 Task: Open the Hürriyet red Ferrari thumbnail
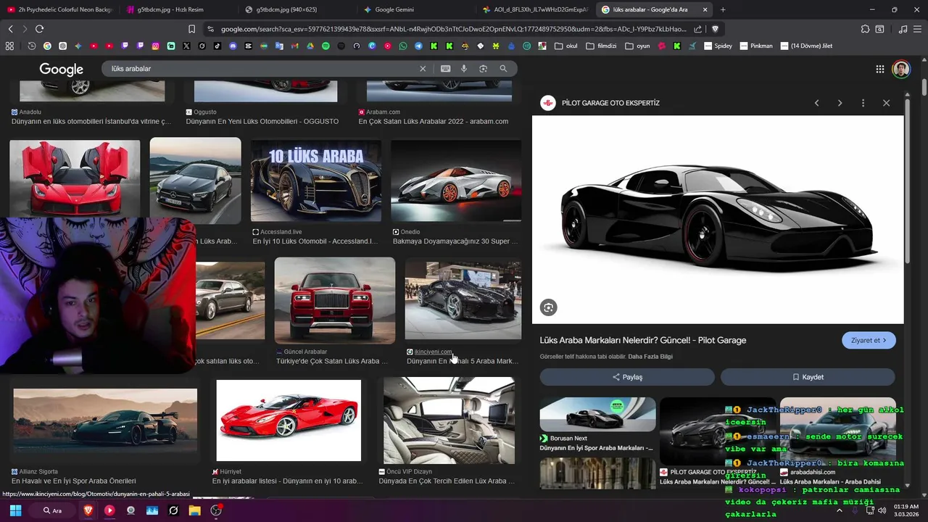289,420
